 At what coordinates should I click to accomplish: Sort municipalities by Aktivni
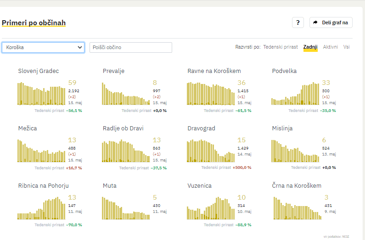click(330, 47)
